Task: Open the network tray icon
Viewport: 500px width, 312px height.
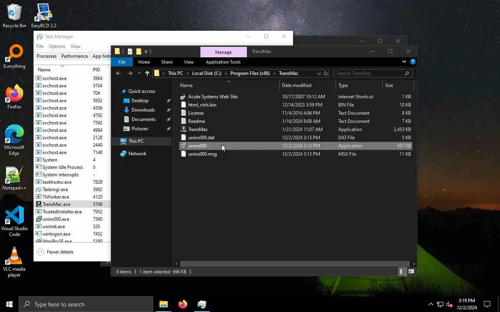Action: (440, 304)
